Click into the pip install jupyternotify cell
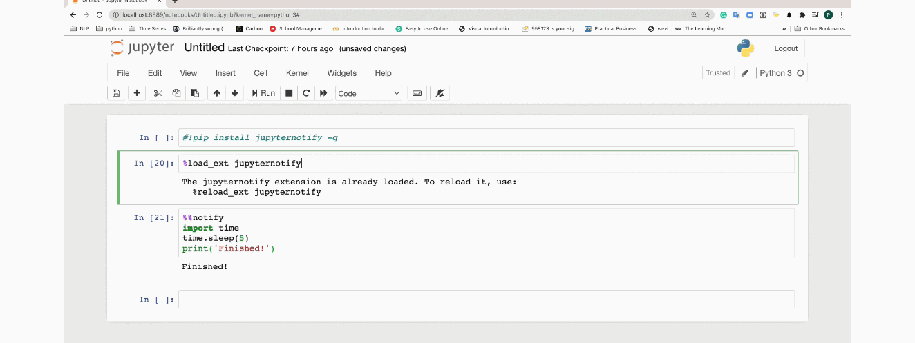The width and height of the screenshot is (915, 343). click(x=486, y=137)
